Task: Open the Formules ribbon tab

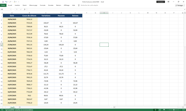Action: click(43, 5)
